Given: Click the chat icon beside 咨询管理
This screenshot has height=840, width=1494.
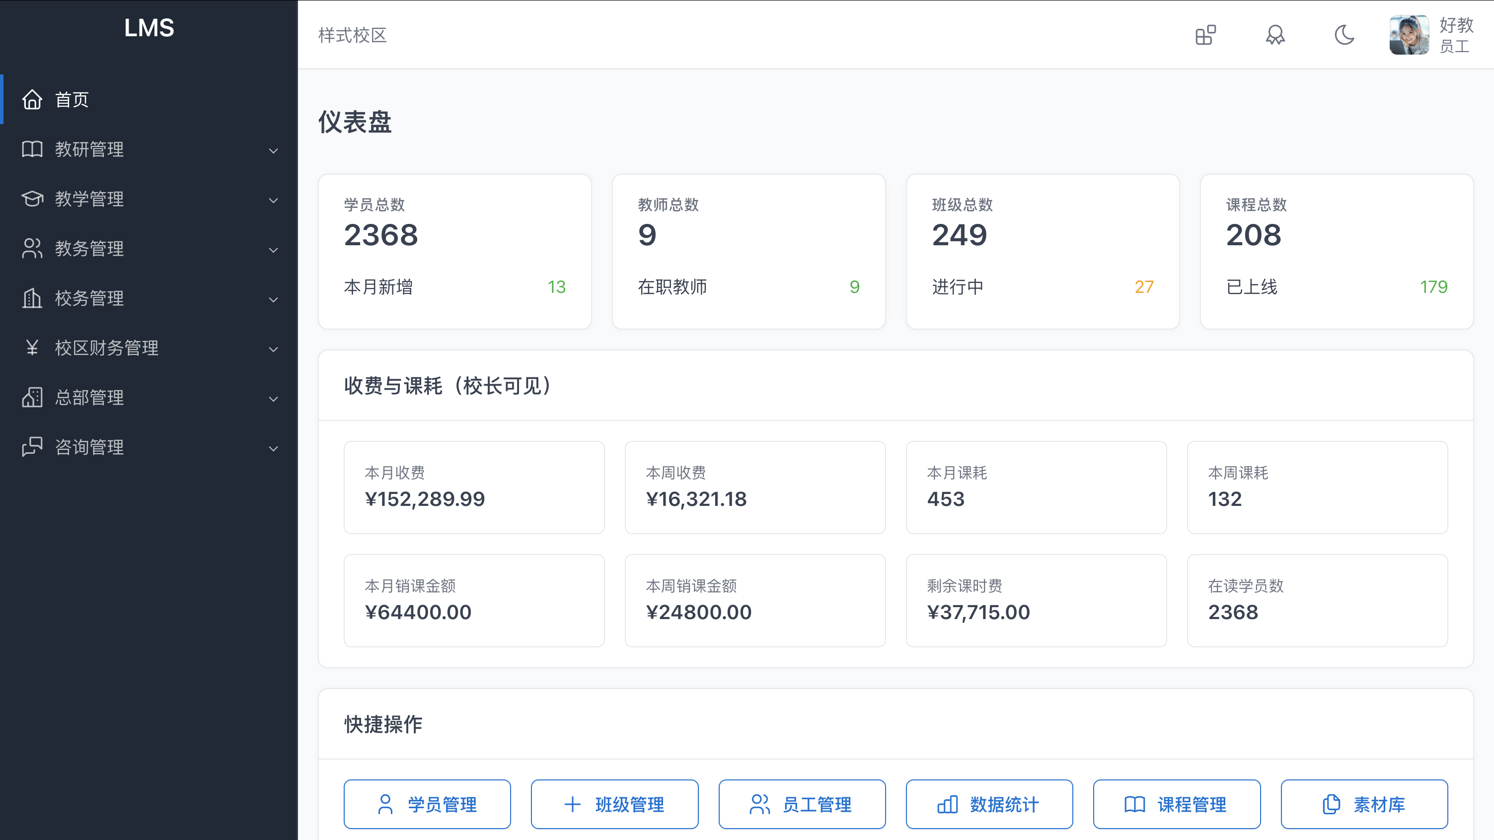Looking at the screenshot, I should 32,447.
